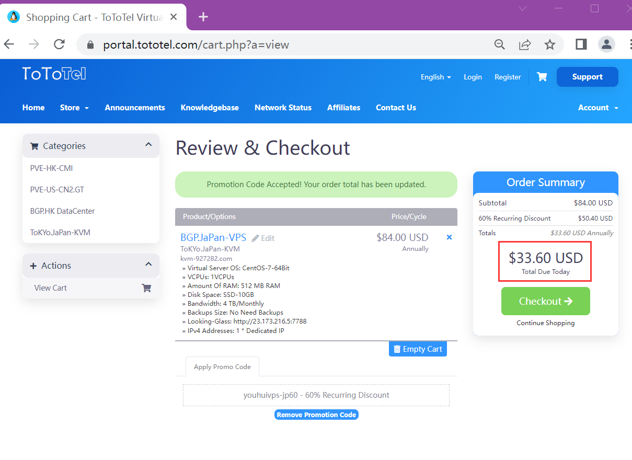This screenshot has width=632, height=460.
Task: Select the ToKYo.JaPan-KVM category
Action: [60, 232]
